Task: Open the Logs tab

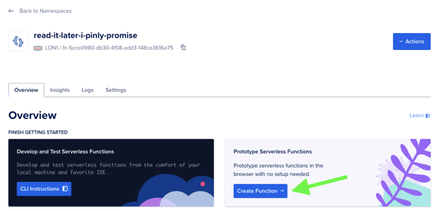Action: point(87,90)
